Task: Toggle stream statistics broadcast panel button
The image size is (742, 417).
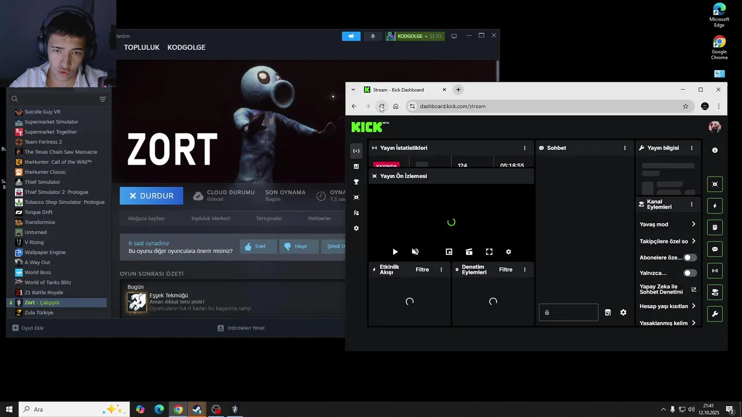Action: pyautogui.click(x=715, y=270)
